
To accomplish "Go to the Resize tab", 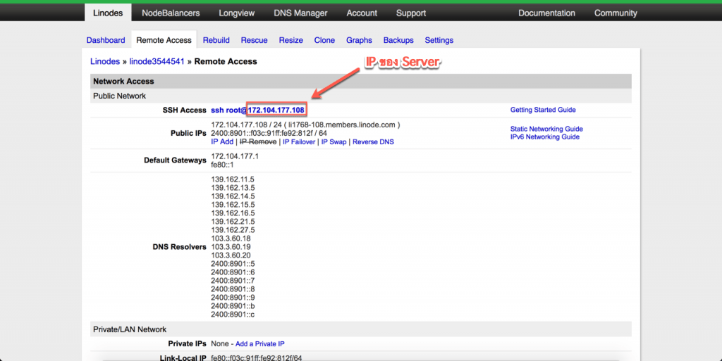I will pos(290,40).
